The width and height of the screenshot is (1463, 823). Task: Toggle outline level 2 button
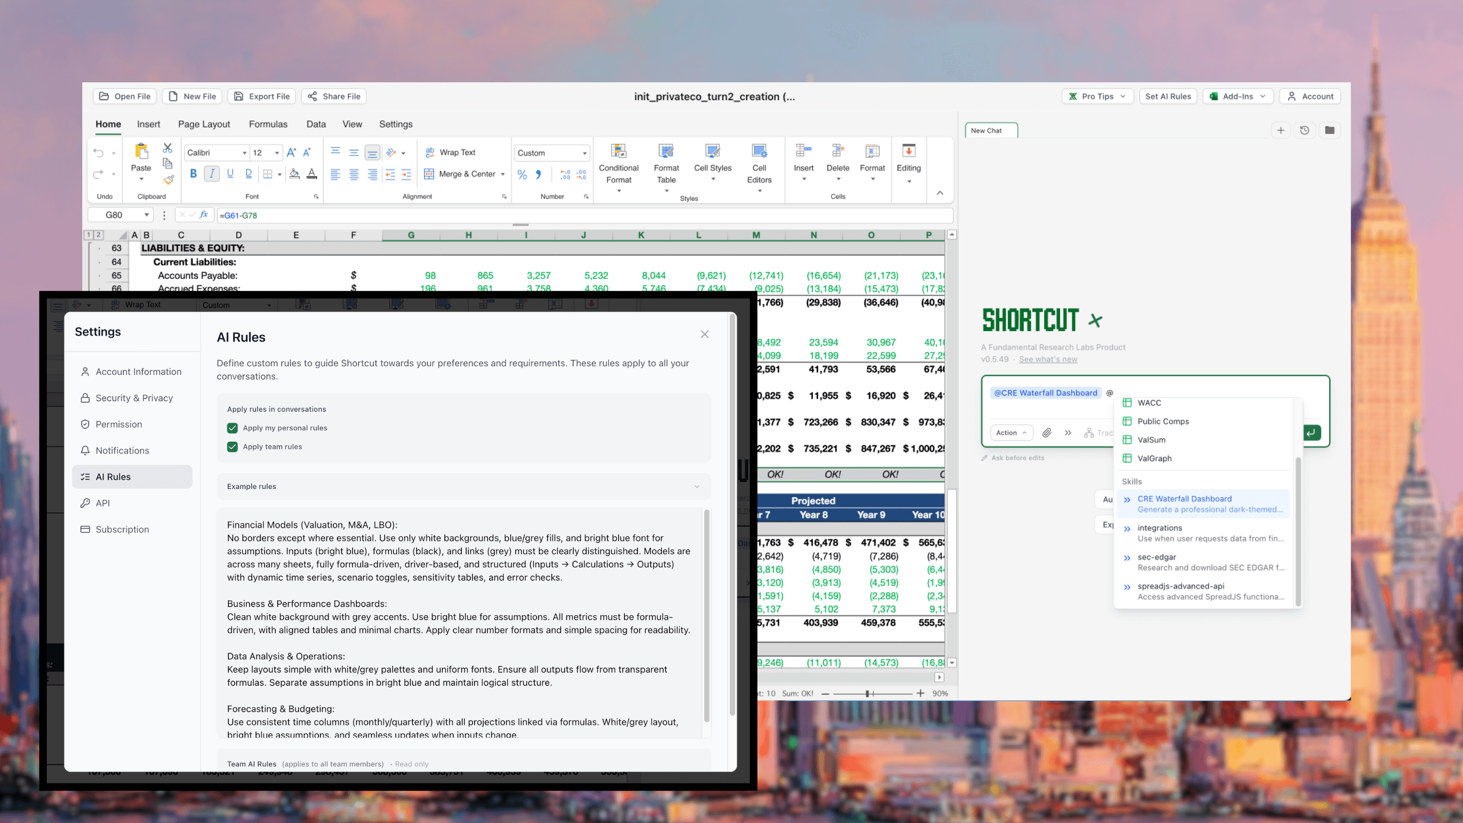[98, 235]
